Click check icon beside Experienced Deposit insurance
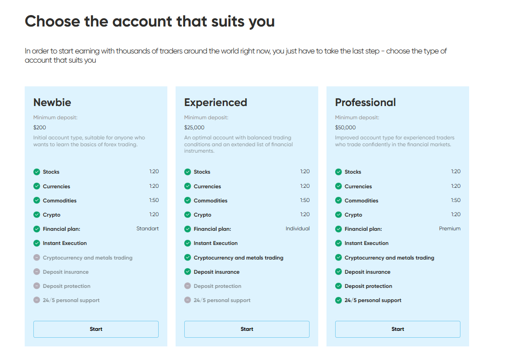 [187, 271]
